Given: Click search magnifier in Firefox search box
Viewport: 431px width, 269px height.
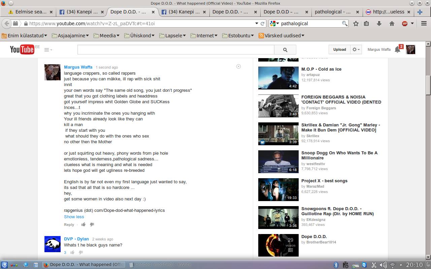Looking at the screenshot, I should coord(345,24).
